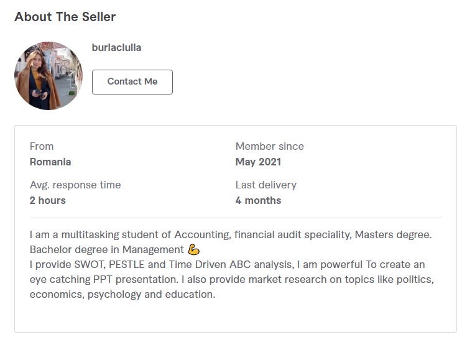The height and width of the screenshot is (337, 462).
Task: Select the 4 months delivery value
Action: [258, 200]
